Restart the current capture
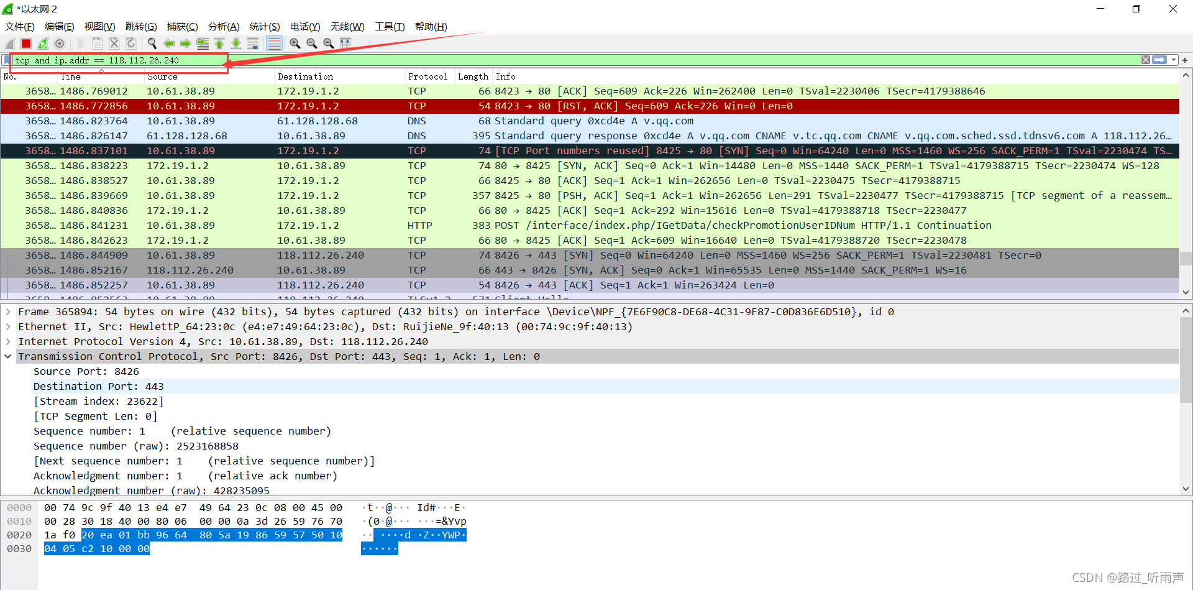This screenshot has width=1193, height=590. 43,44
